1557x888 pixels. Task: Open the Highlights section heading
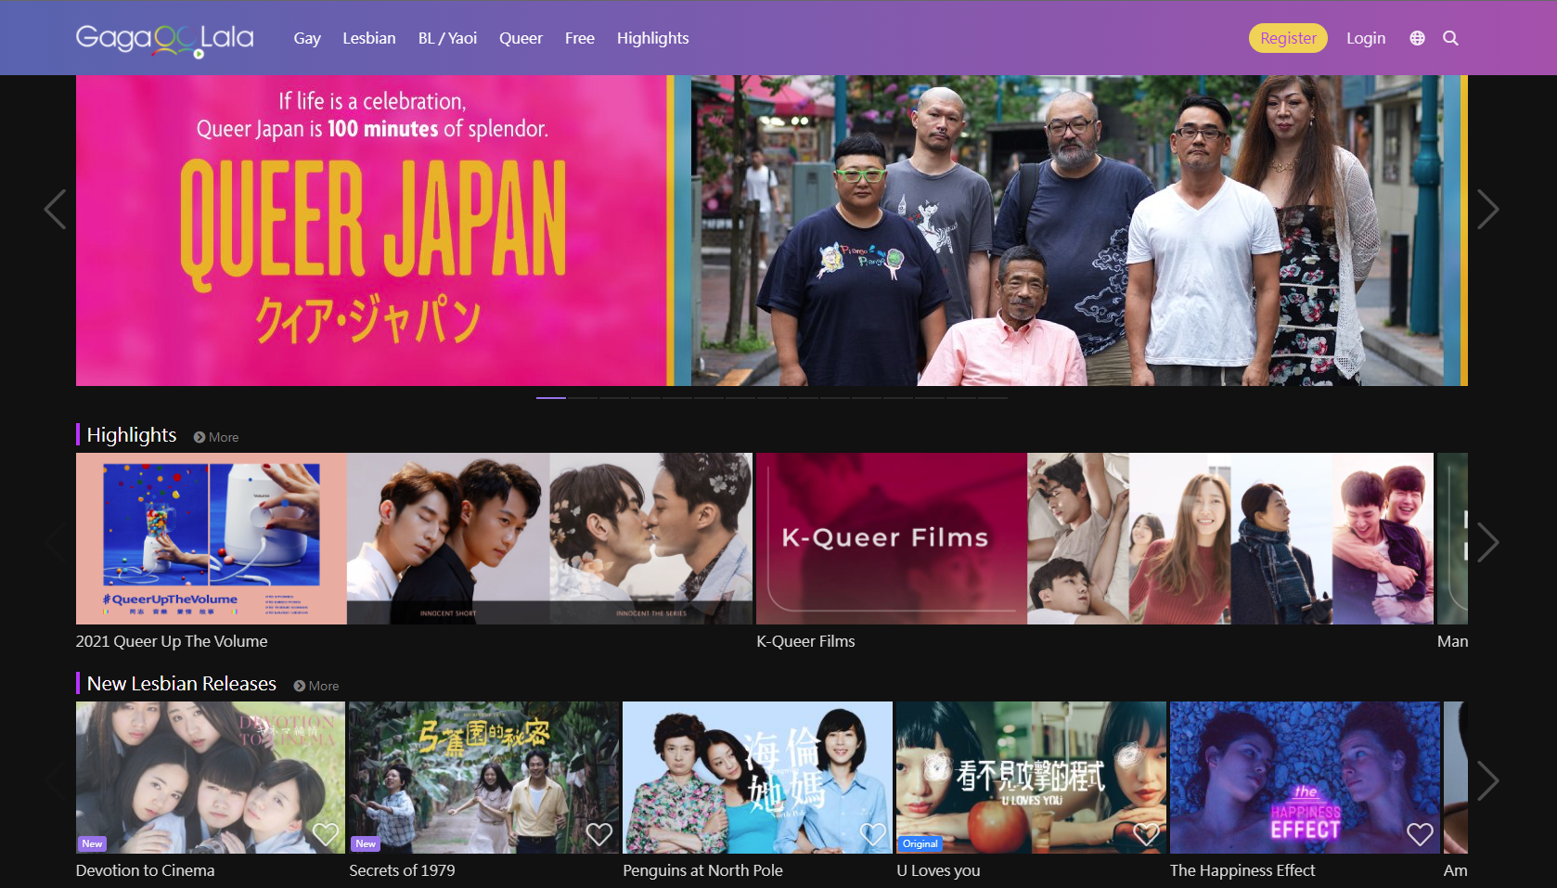(x=132, y=435)
